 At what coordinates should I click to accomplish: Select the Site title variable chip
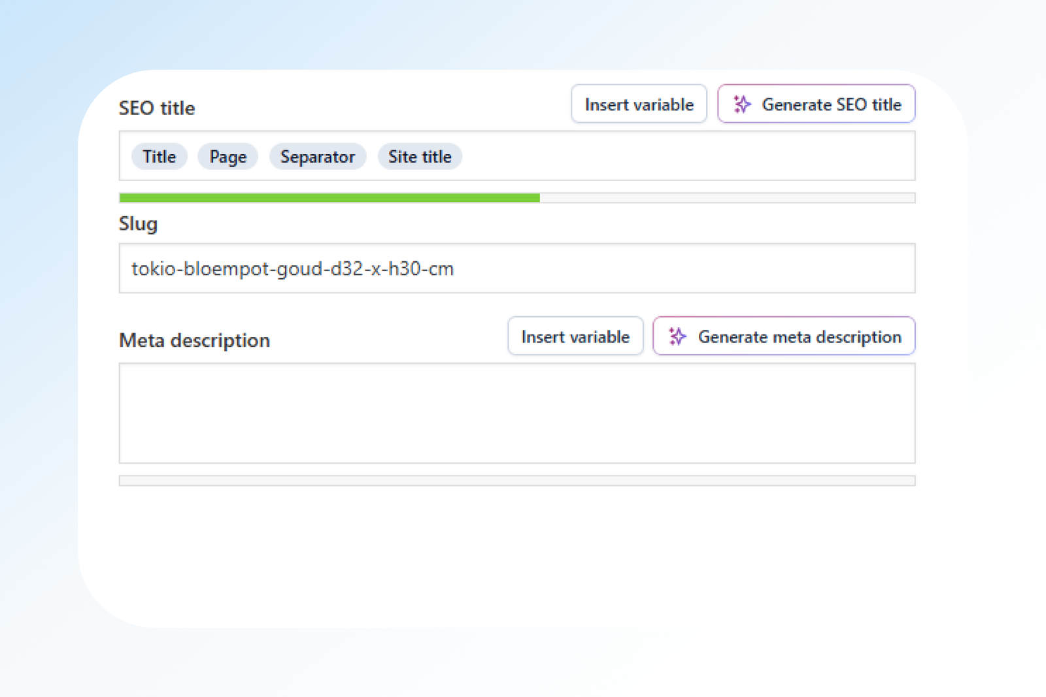[x=420, y=157]
